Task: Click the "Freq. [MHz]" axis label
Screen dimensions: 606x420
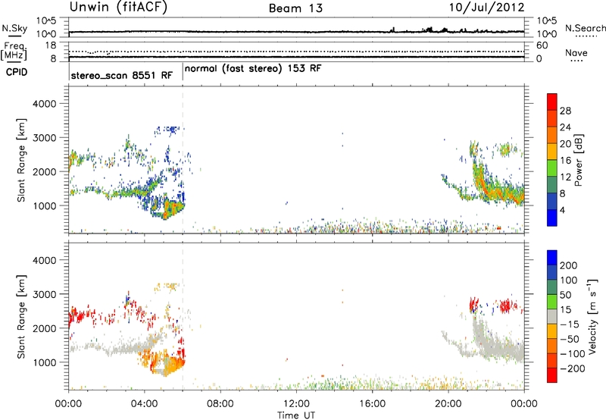Action: point(15,52)
